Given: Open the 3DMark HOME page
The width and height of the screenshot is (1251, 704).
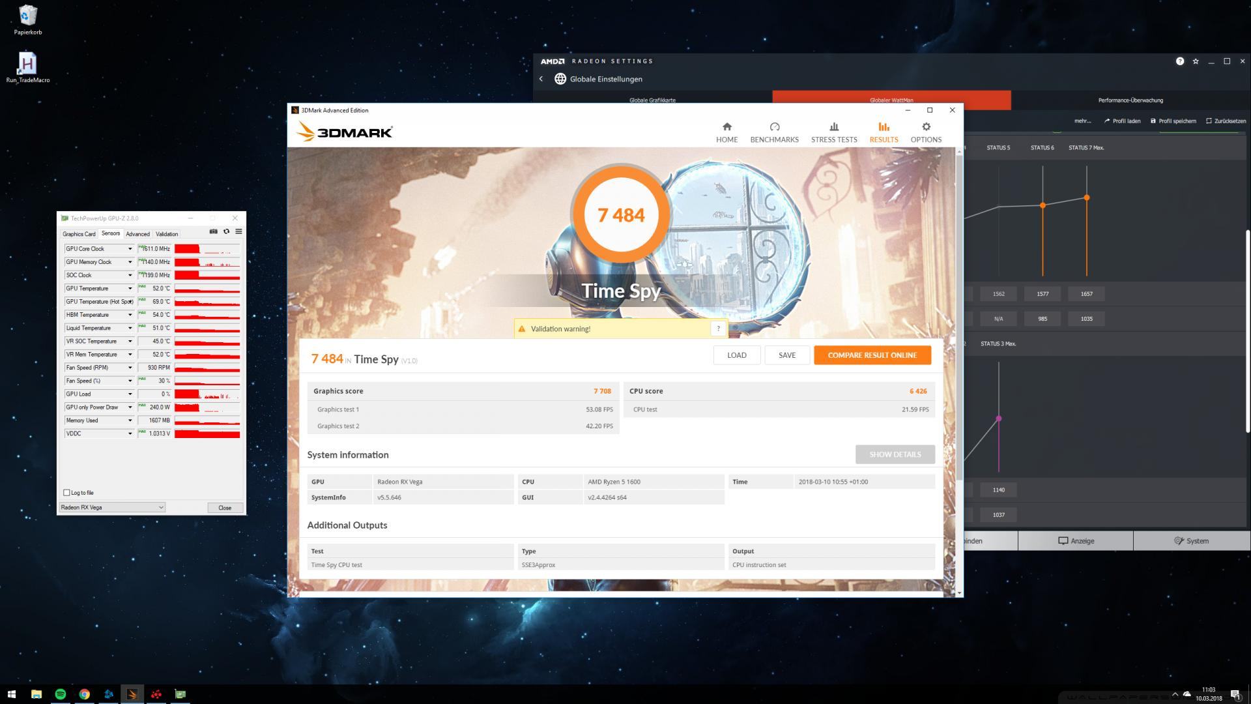Looking at the screenshot, I should (726, 132).
